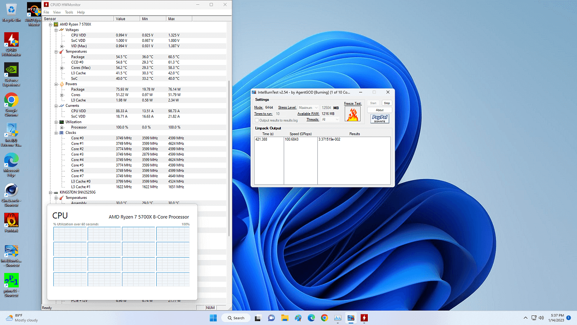This screenshot has height=325, width=577.
Task: Click the 100.6843 GFlops speed cell
Action: point(291,139)
